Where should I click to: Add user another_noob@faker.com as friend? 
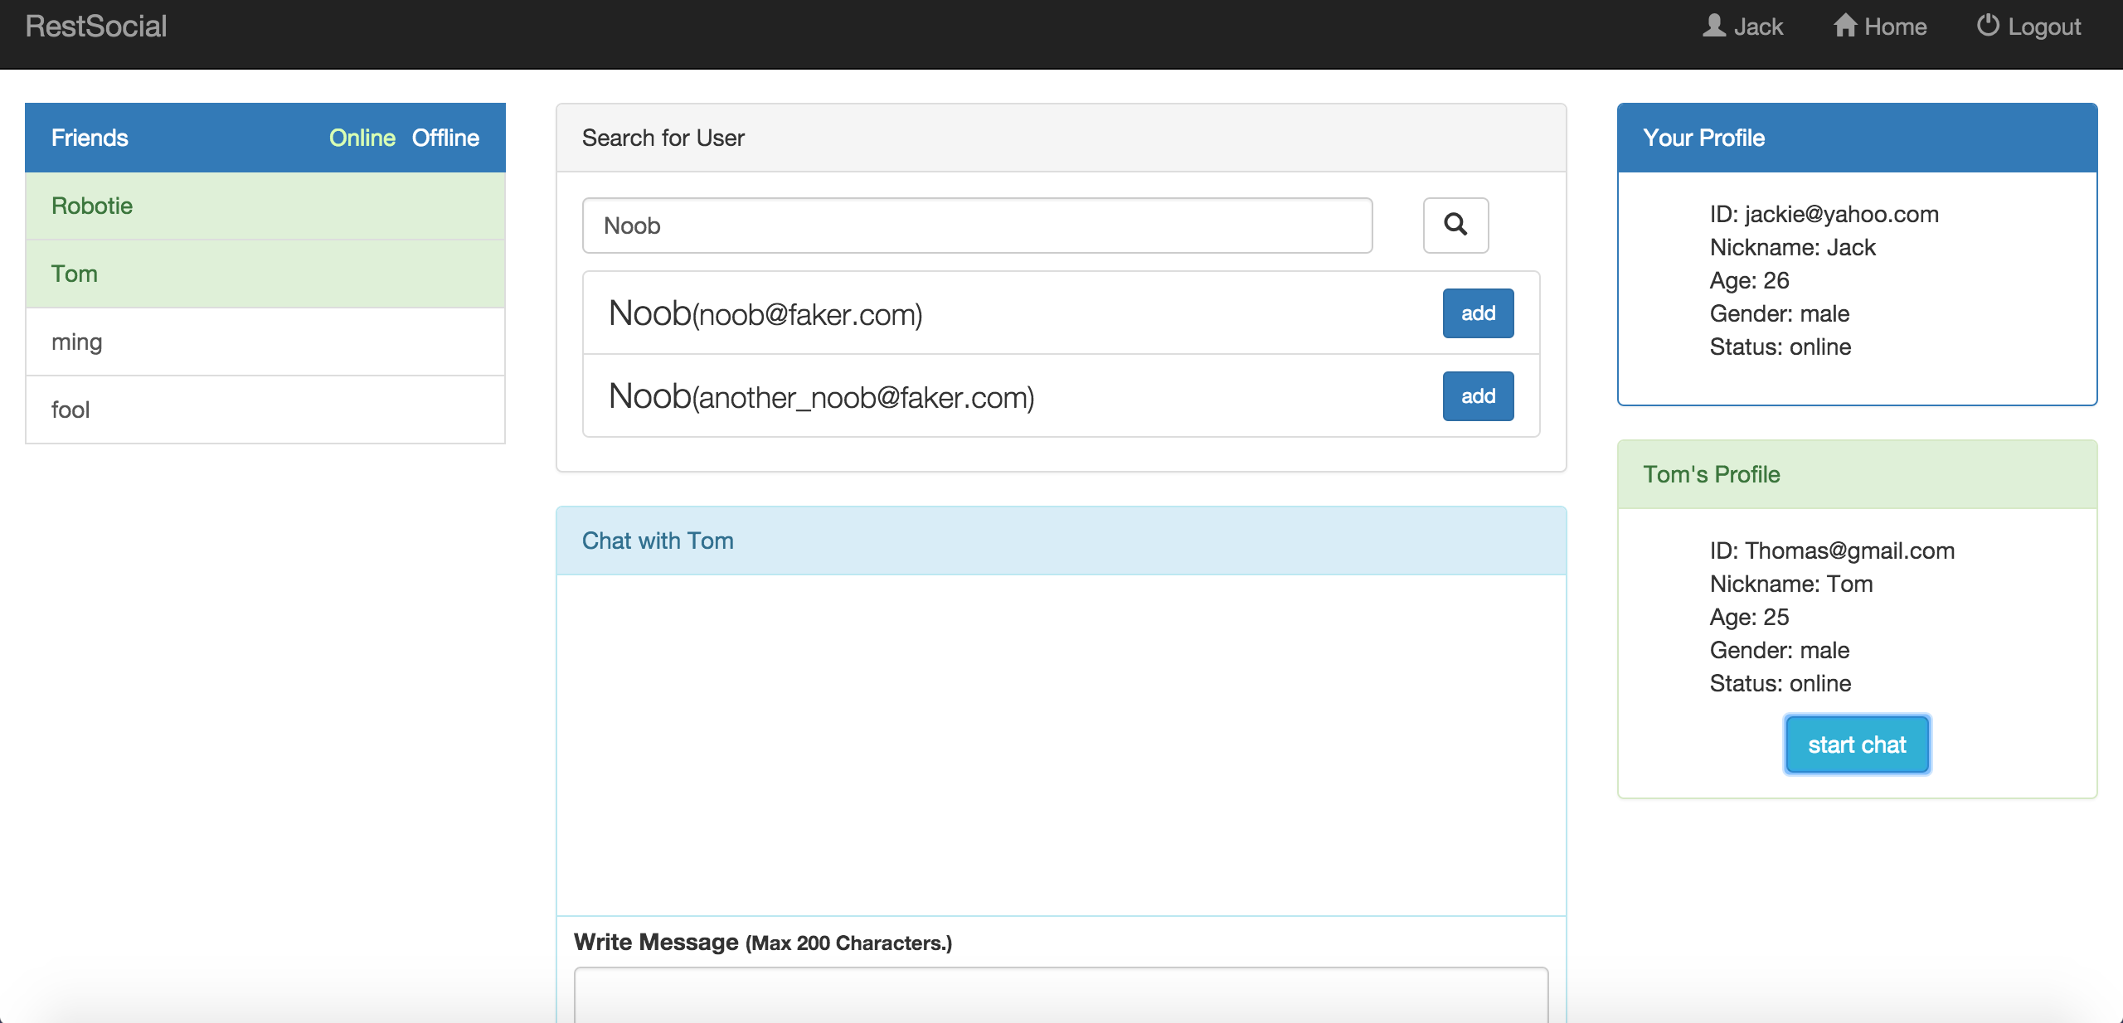(x=1478, y=396)
